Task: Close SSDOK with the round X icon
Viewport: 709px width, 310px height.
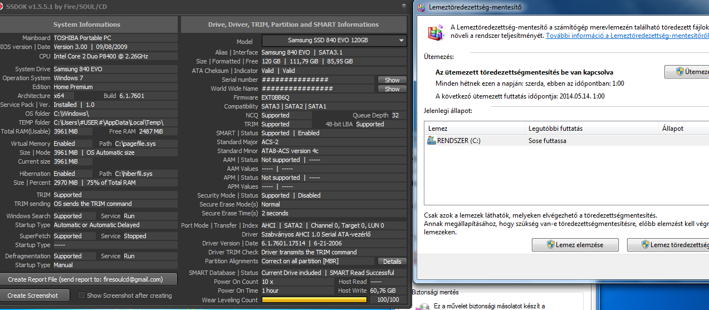Action: coord(403,6)
